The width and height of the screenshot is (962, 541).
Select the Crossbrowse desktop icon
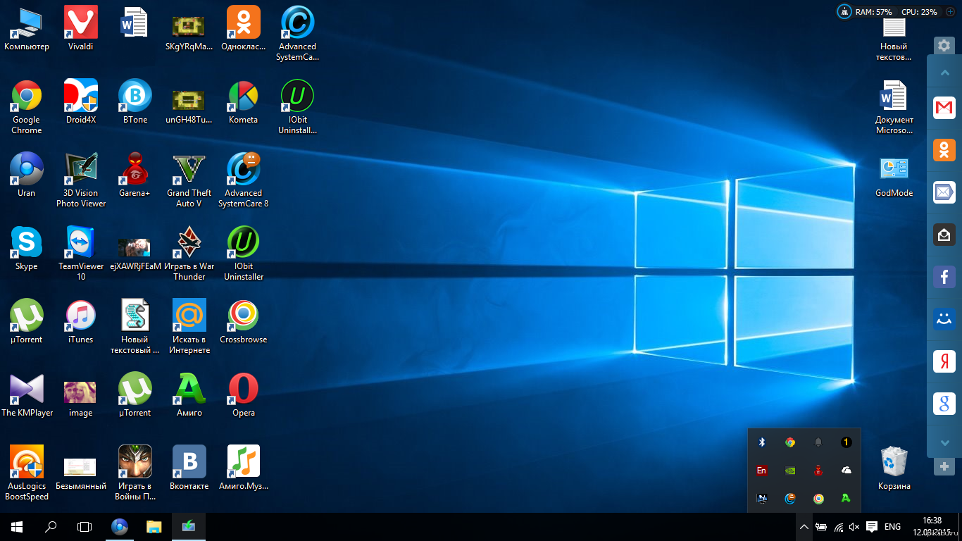click(244, 322)
